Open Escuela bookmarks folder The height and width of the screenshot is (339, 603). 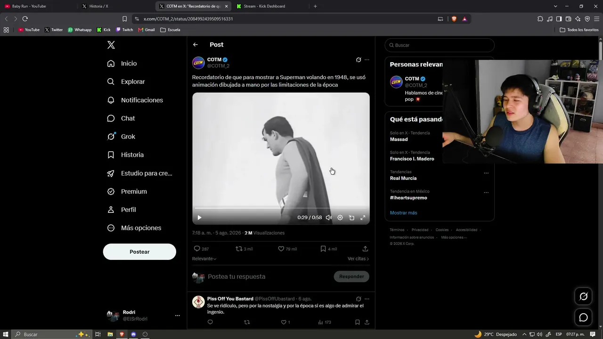(170, 30)
